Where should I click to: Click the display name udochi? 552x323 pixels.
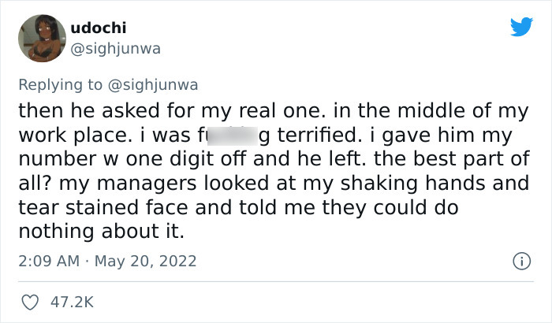click(x=93, y=27)
